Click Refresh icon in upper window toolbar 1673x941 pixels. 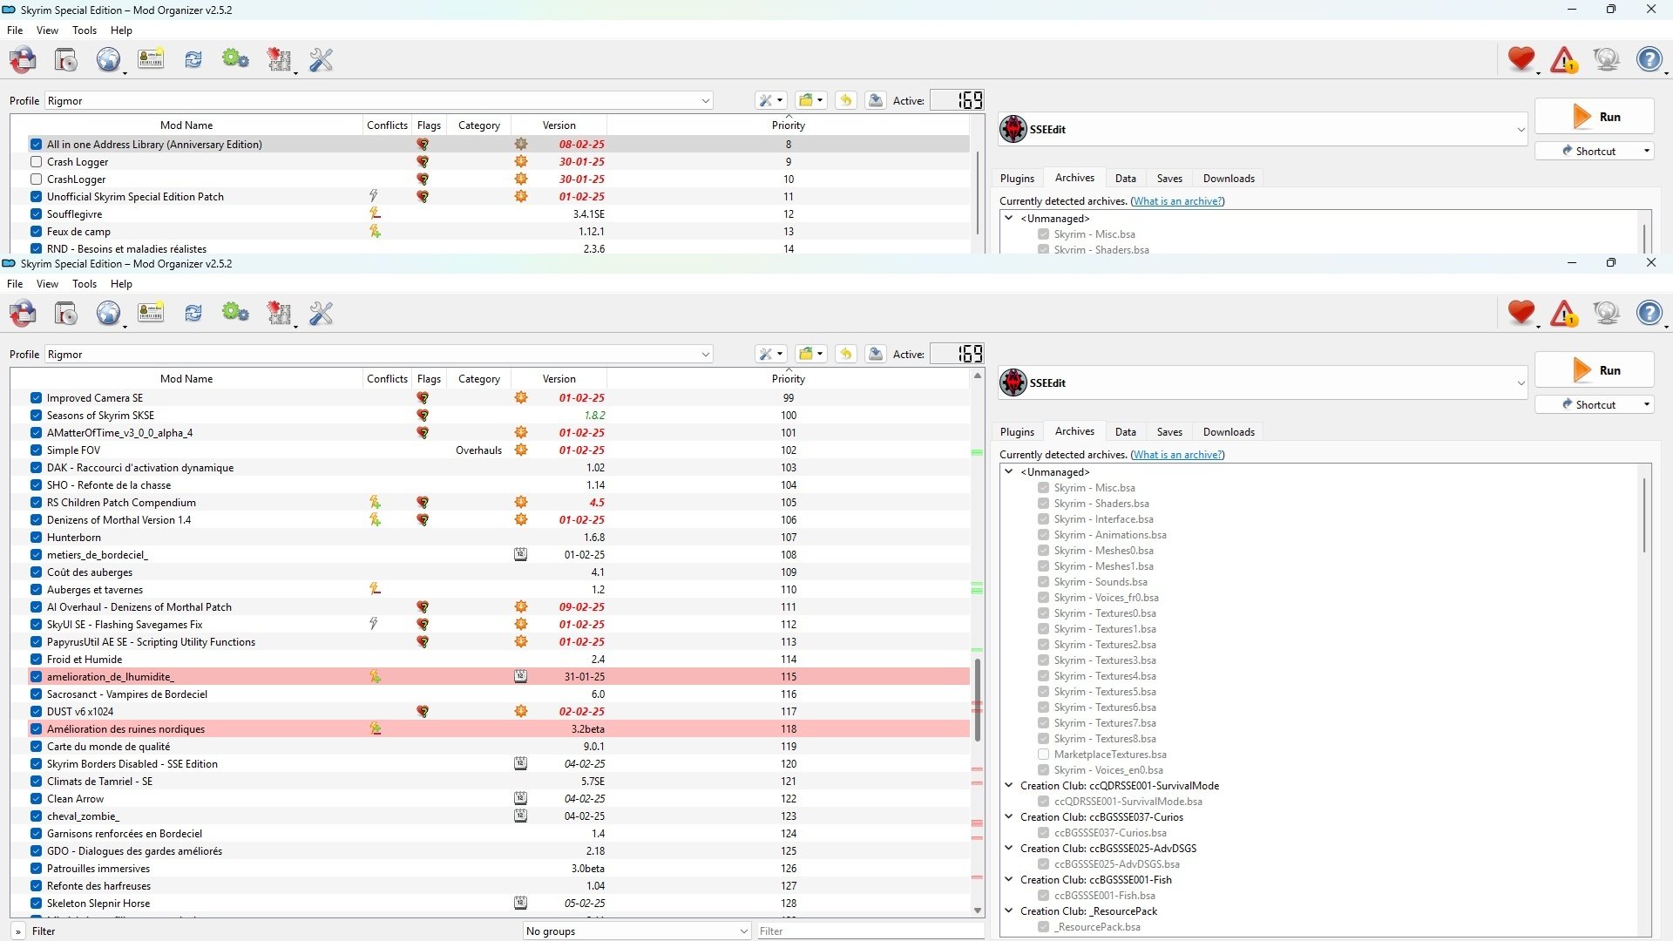tap(193, 59)
